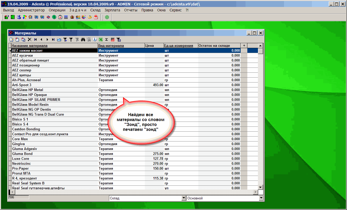Click the delete record X icon

tap(29, 40)
